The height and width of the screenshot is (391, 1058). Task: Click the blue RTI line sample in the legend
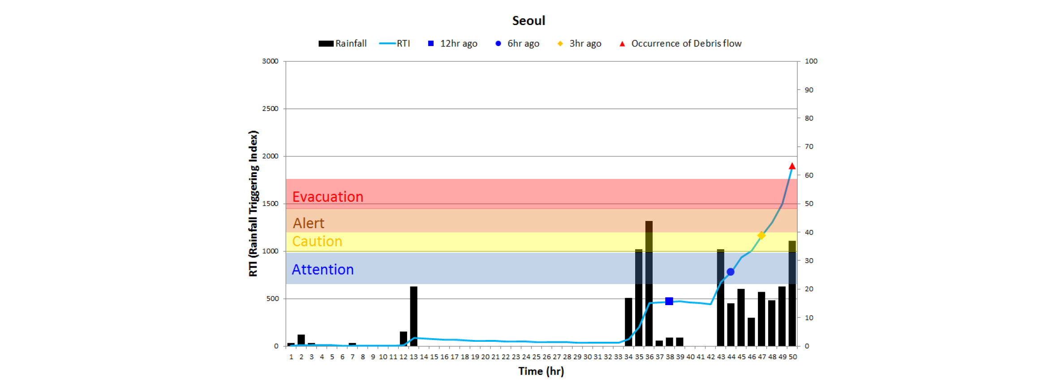(x=387, y=44)
